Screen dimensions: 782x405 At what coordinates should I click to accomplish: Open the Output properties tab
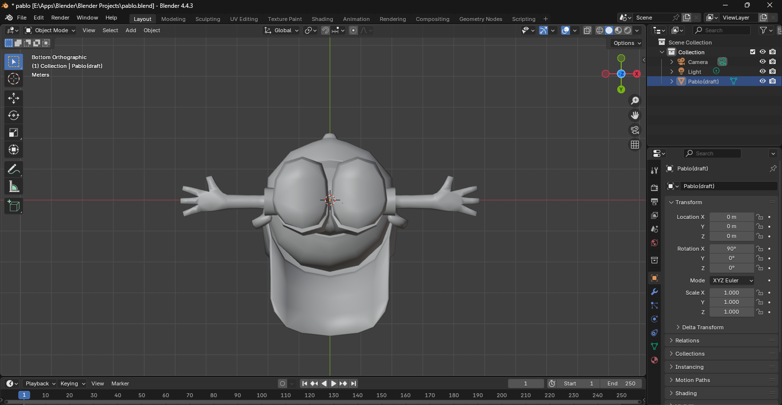coord(654,201)
